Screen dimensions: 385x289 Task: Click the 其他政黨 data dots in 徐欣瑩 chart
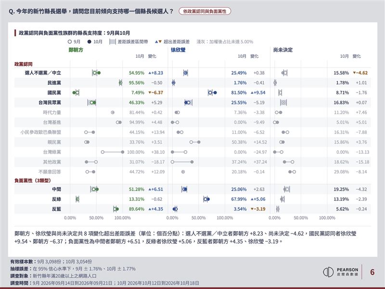click(x=182, y=162)
